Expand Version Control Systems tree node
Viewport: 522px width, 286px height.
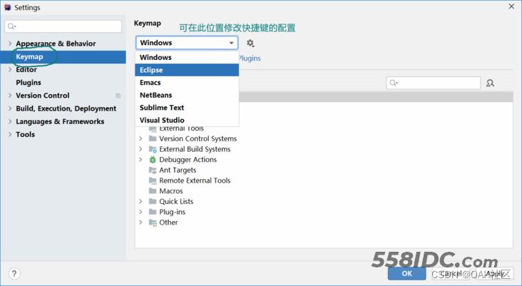coord(140,138)
